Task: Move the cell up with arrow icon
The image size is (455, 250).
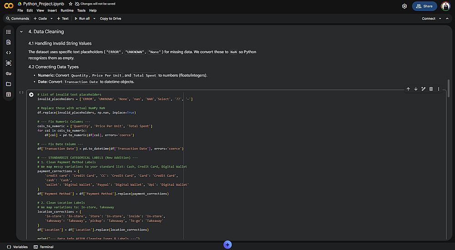Action: point(408,89)
